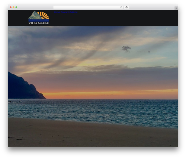
Task: Click the sunset beach hero image
Action: pyautogui.click(x=93, y=86)
